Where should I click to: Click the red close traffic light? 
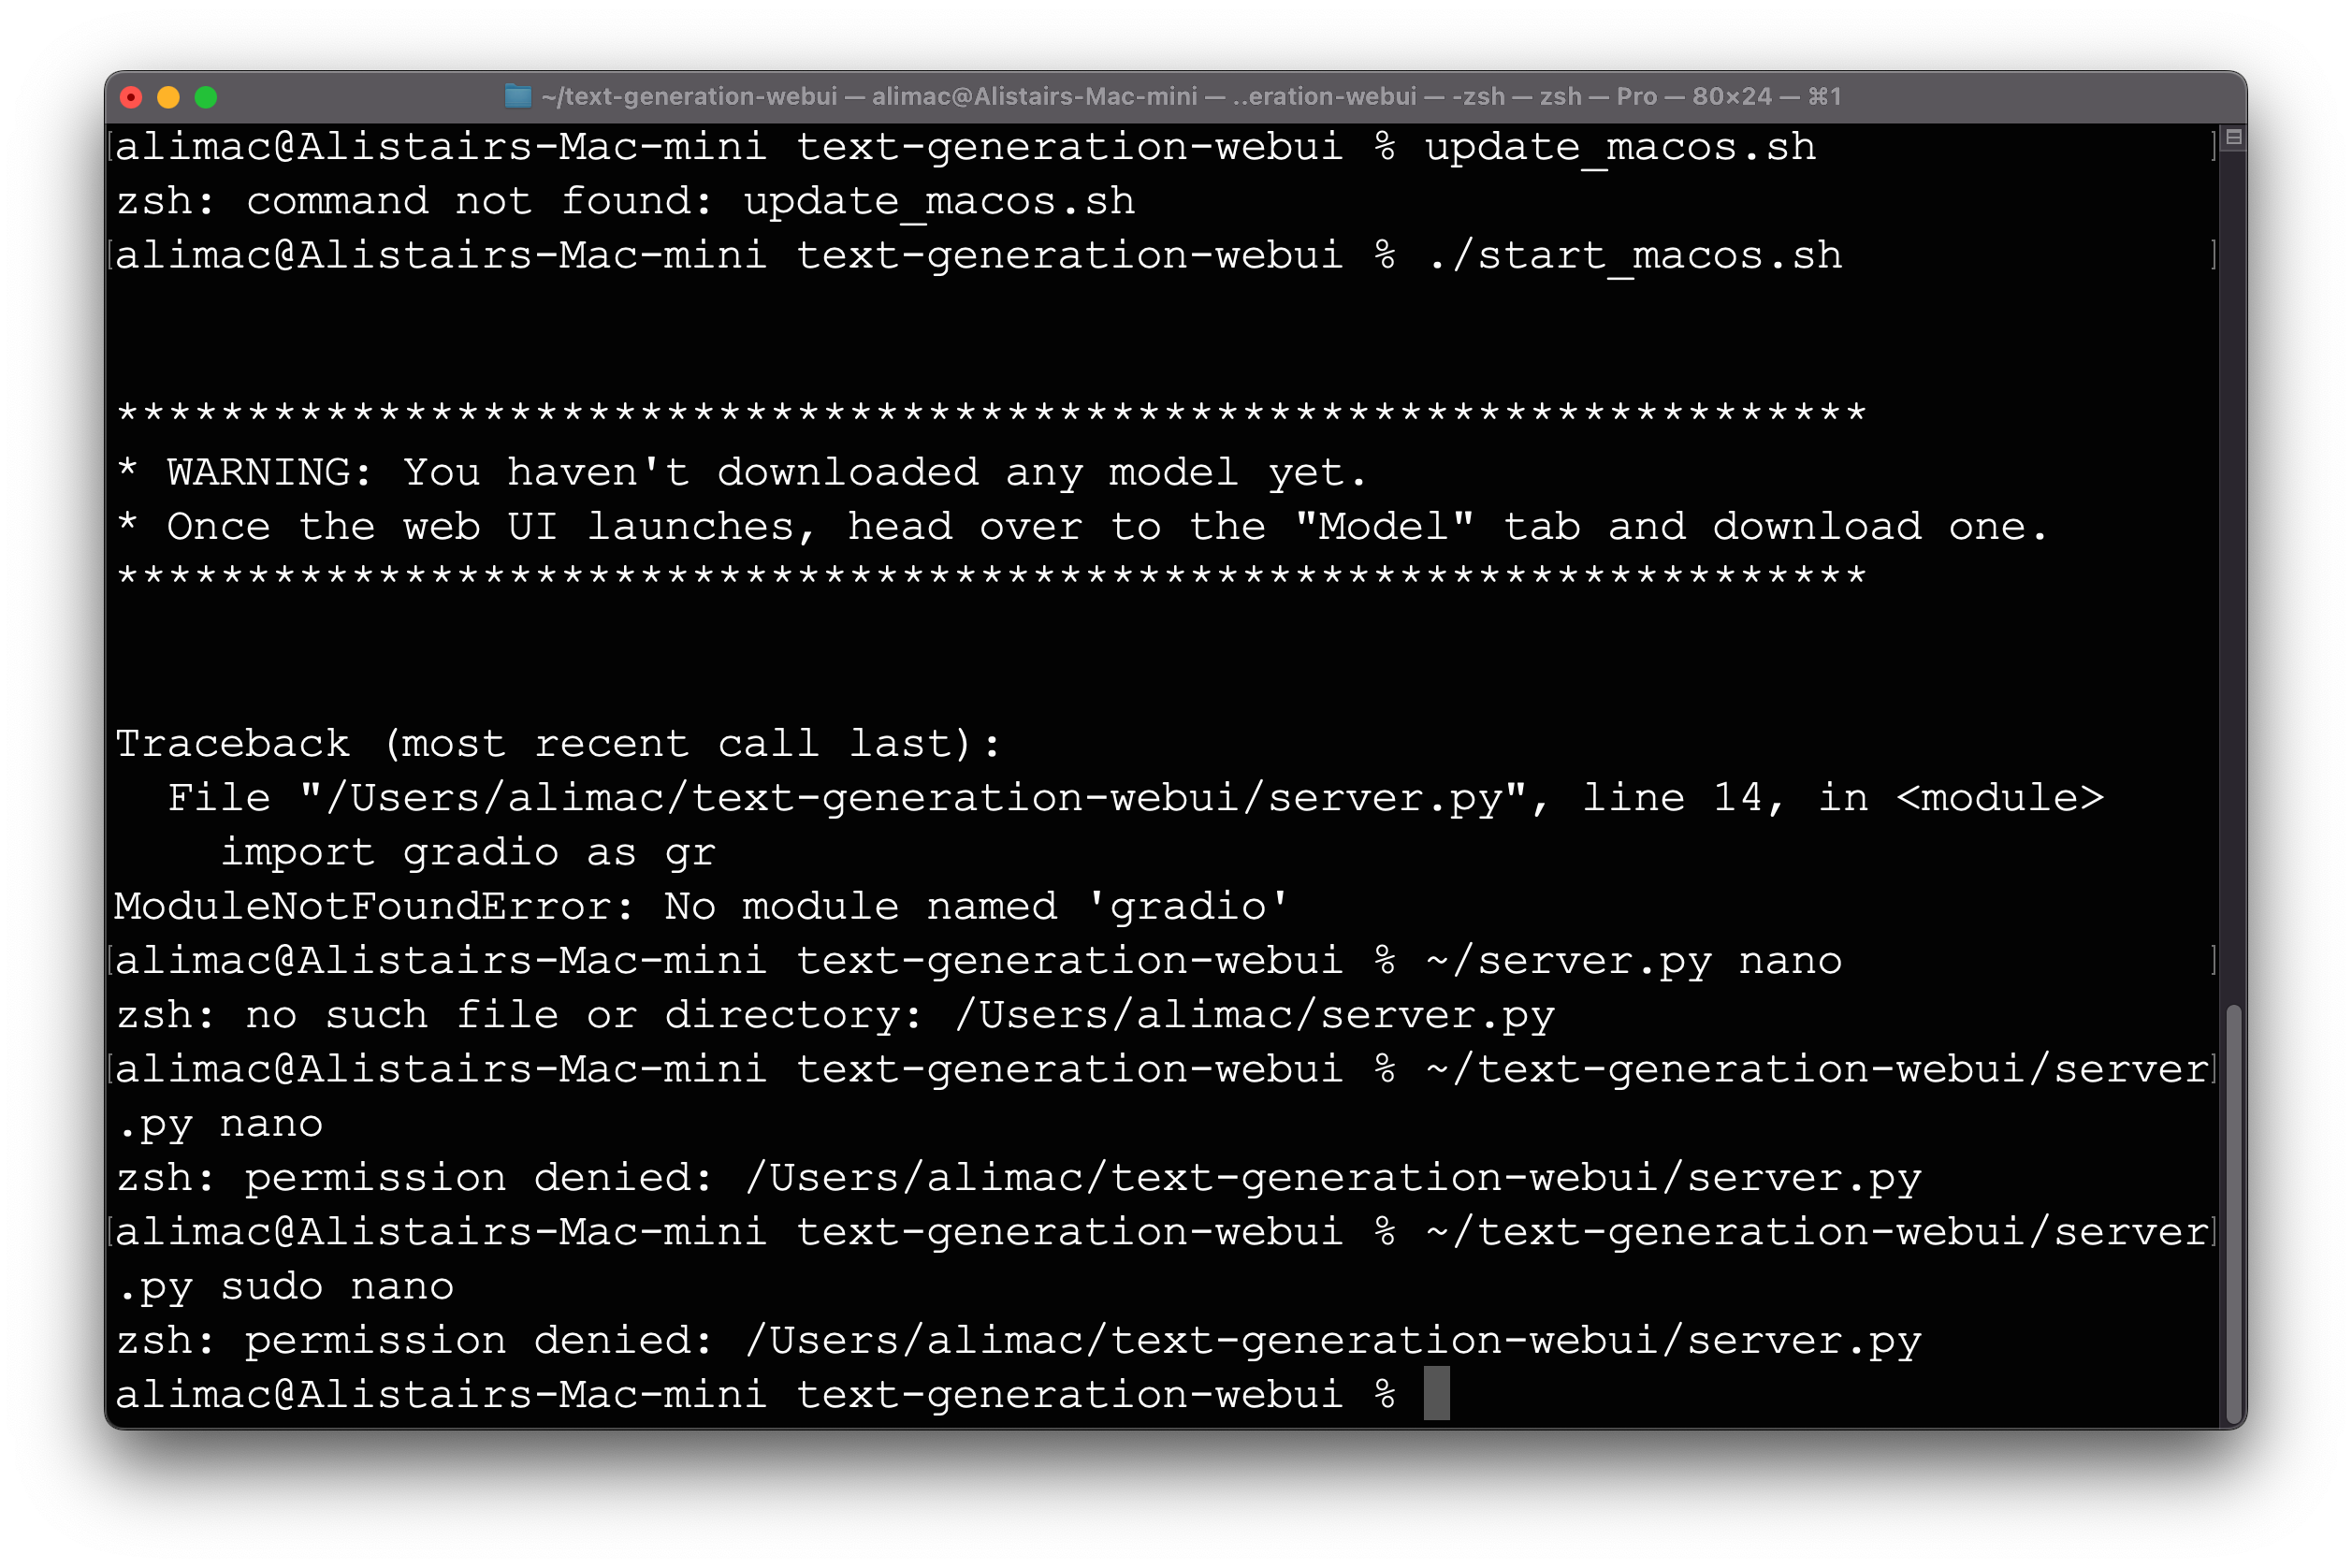[x=130, y=96]
